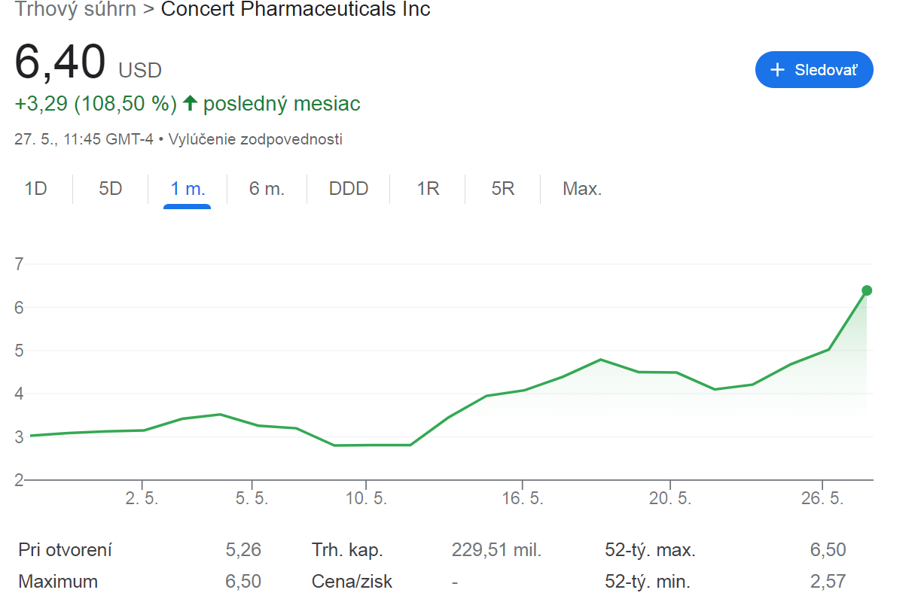The height and width of the screenshot is (602, 918).
Task: Switch to the 6 m. range tab
Action: [x=267, y=188]
